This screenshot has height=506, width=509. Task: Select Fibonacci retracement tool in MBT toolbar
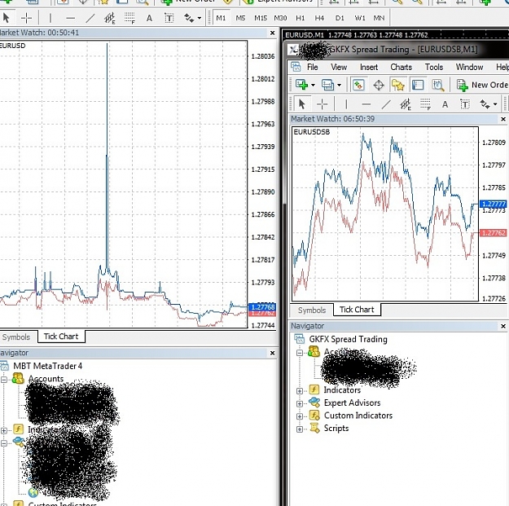pyautogui.click(x=129, y=18)
